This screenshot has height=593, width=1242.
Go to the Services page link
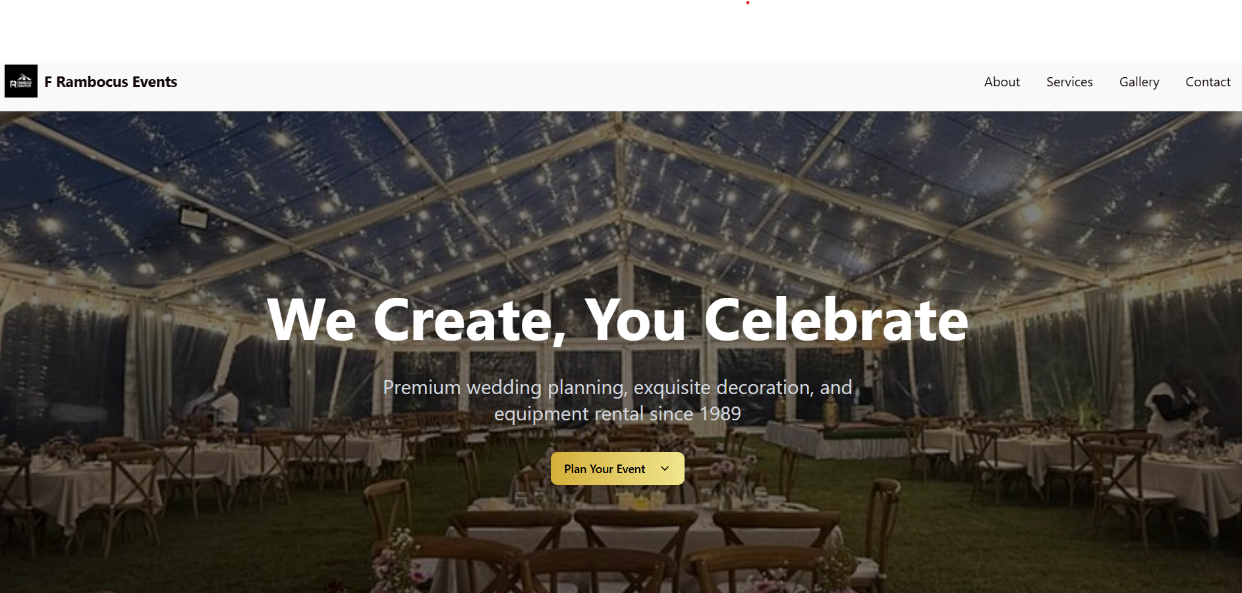coord(1069,82)
